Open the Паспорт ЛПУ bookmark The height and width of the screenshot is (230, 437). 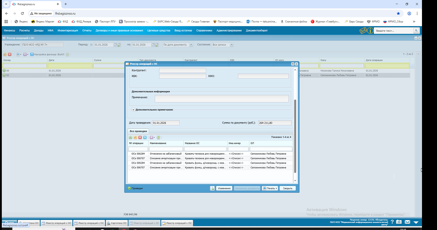pyautogui.click(x=106, y=21)
